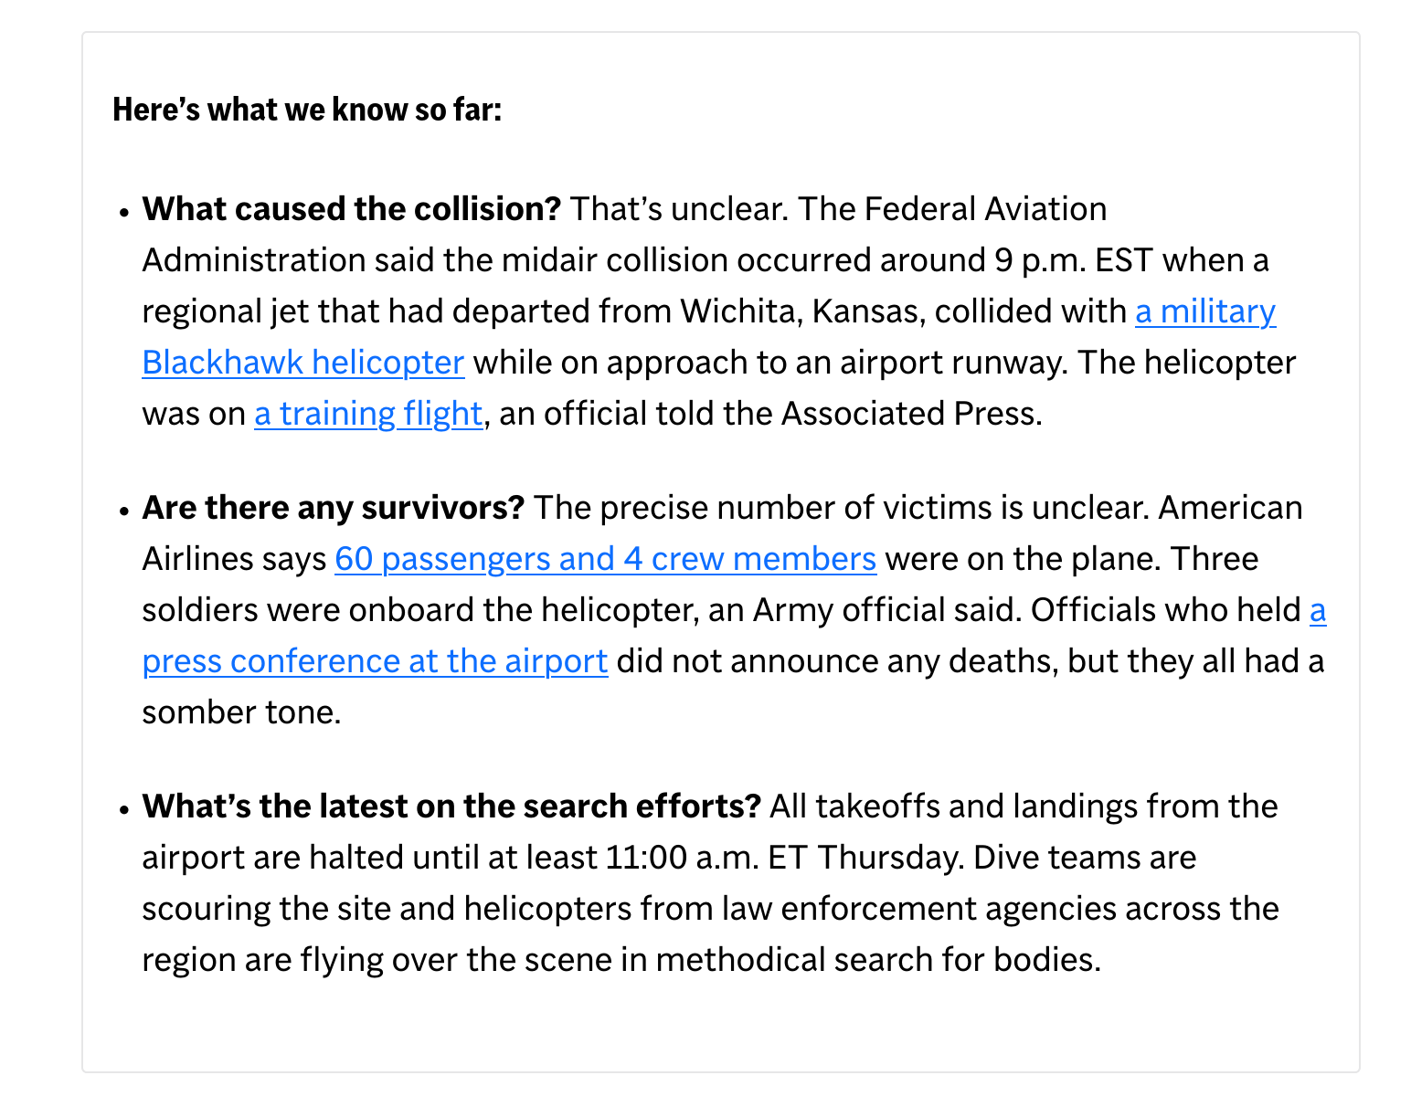Viewport: 1411px width, 1107px height.
Task: Click the phrase "methodical search for bodies"
Action: (875, 960)
